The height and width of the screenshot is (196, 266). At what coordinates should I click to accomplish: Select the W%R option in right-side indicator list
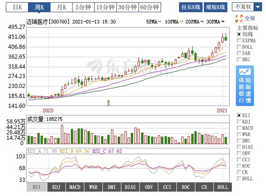[239, 135]
